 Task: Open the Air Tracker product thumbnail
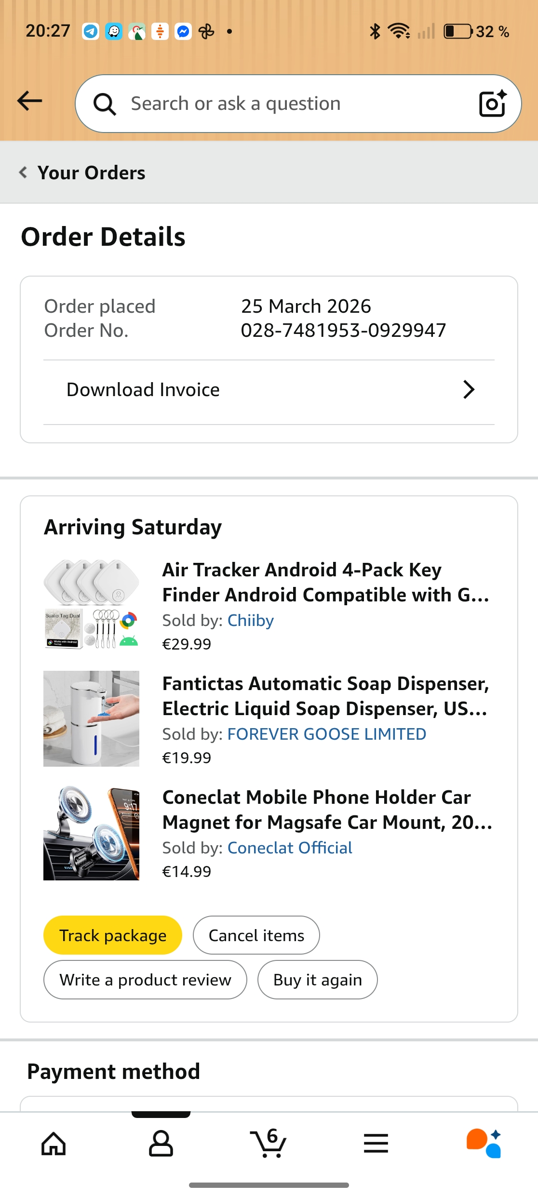point(91,604)
